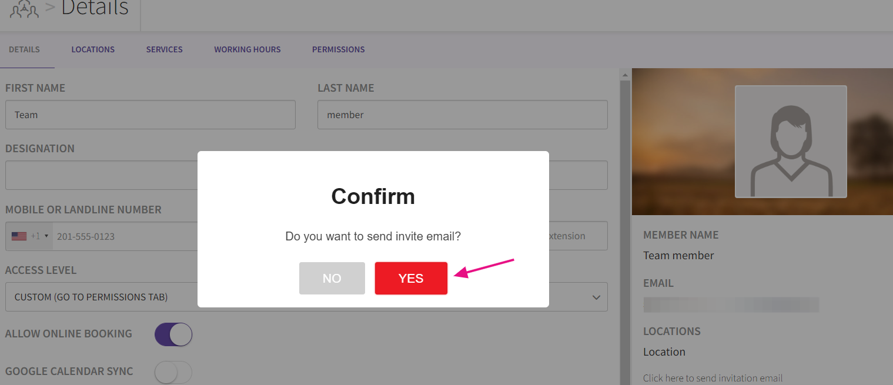Open the Services tab
This screenshot has width=893, height=385.
[x=164, y=49]
